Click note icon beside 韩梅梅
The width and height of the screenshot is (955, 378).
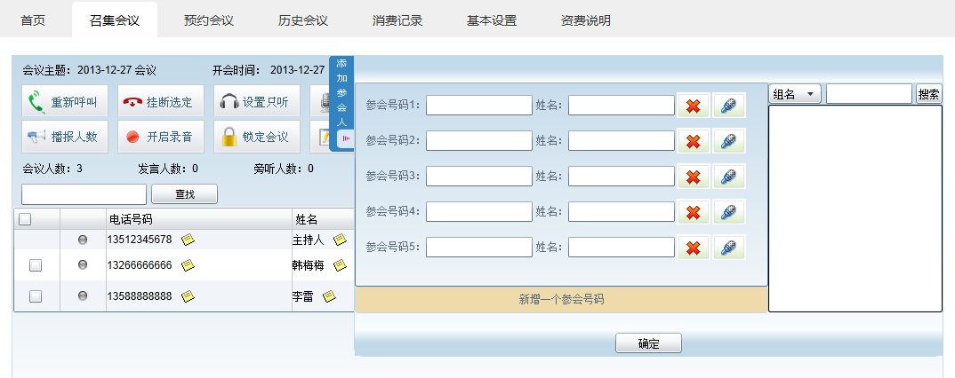coord(340,265)
